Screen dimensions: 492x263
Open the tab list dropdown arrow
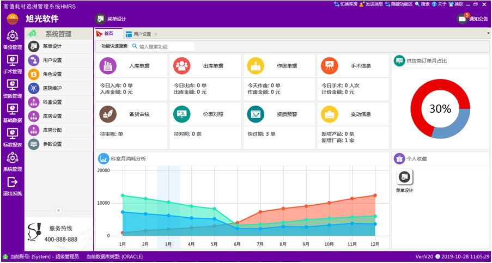click(x=488, y=34)
